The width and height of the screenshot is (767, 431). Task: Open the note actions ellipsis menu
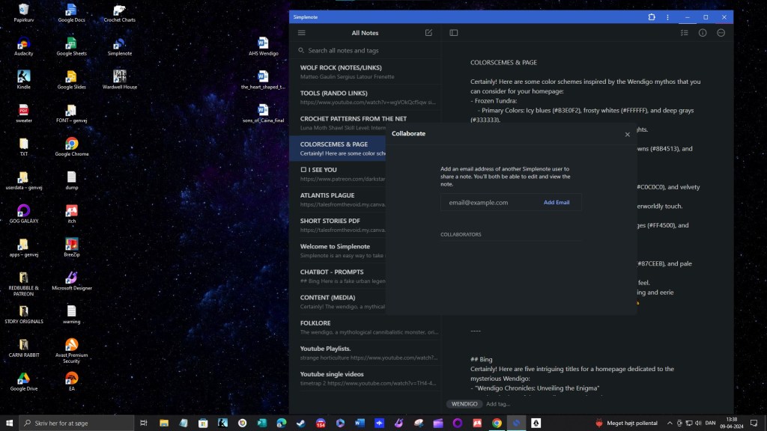(721, 33)
